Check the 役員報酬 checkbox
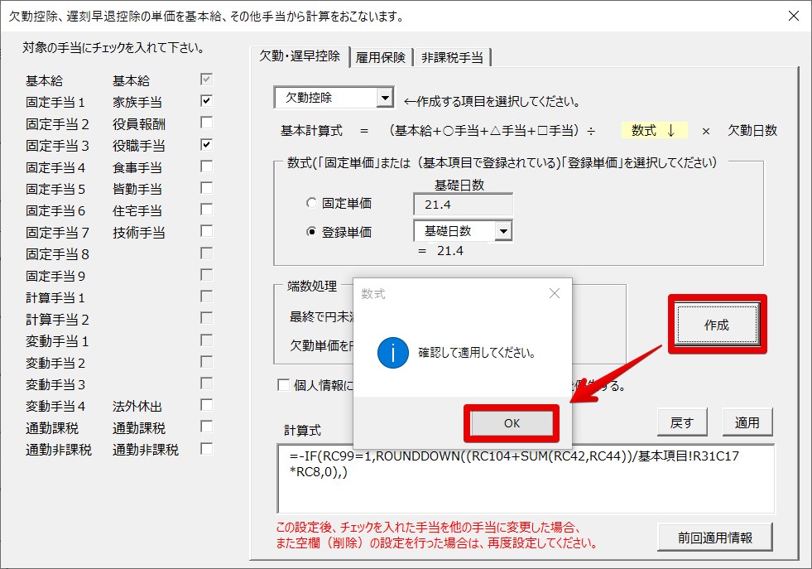The image size is (812, 569). (x=206, y=123)
